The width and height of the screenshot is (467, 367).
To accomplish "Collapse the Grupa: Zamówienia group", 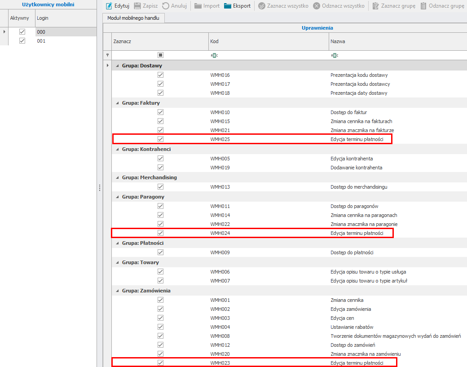I will [x=117, y=291].
